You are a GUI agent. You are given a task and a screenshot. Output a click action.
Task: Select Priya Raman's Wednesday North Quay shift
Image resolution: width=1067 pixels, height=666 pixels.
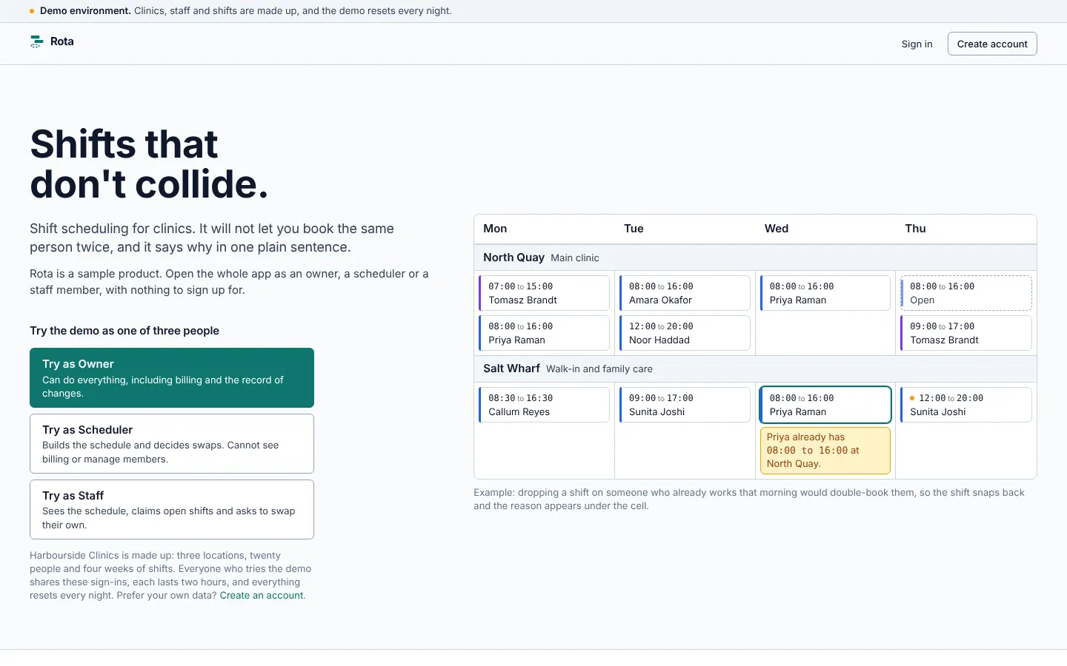click(x=825, y=293)
